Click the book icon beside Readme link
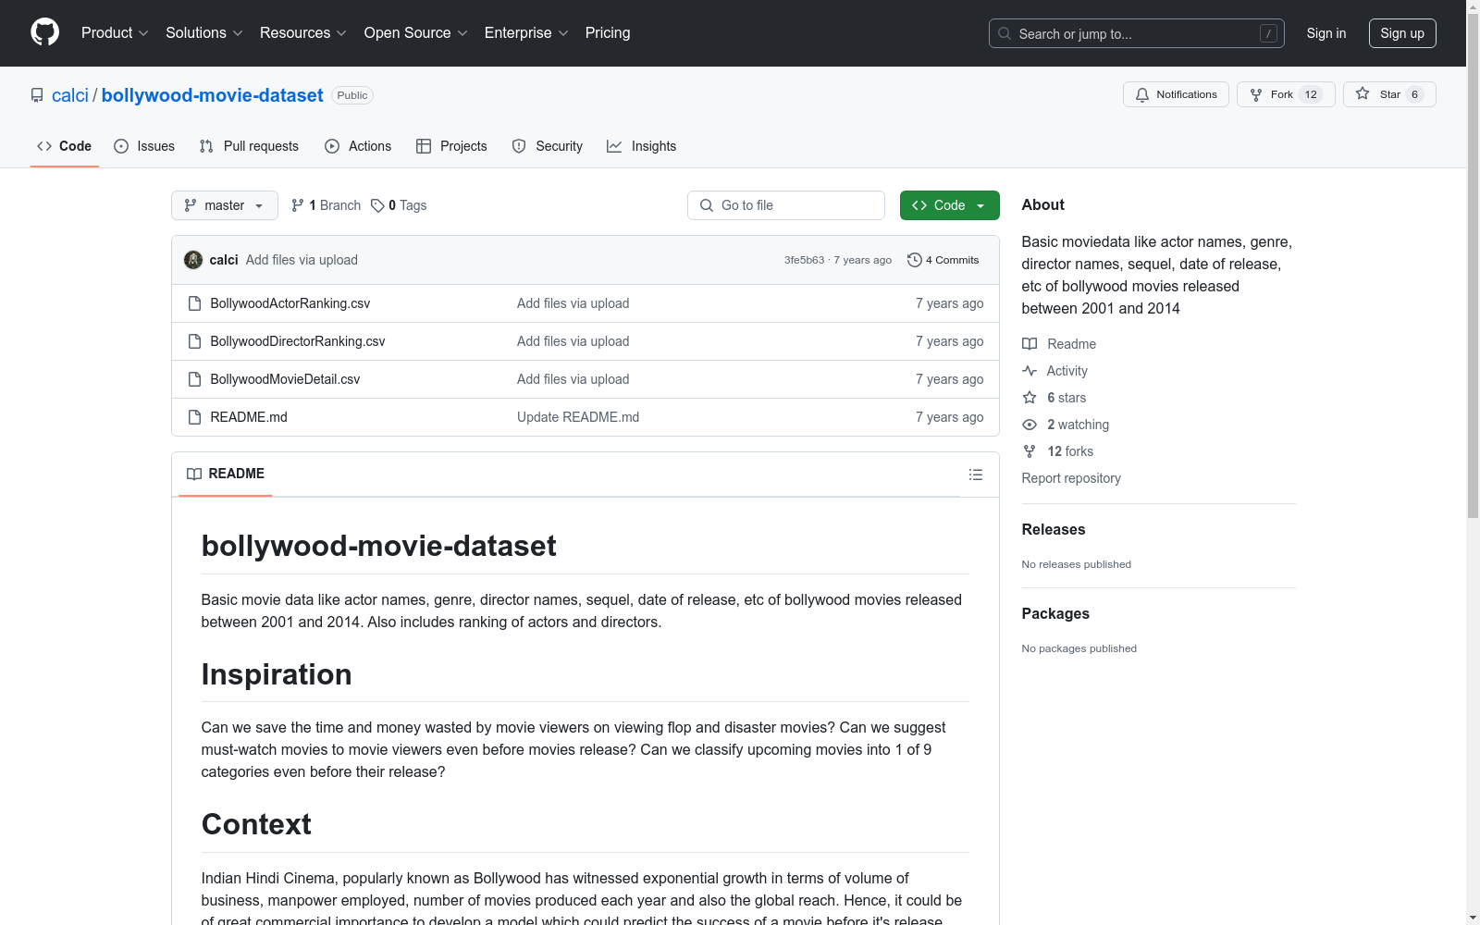This screenshot has width=1480, height=925. tap(1030, 344)
